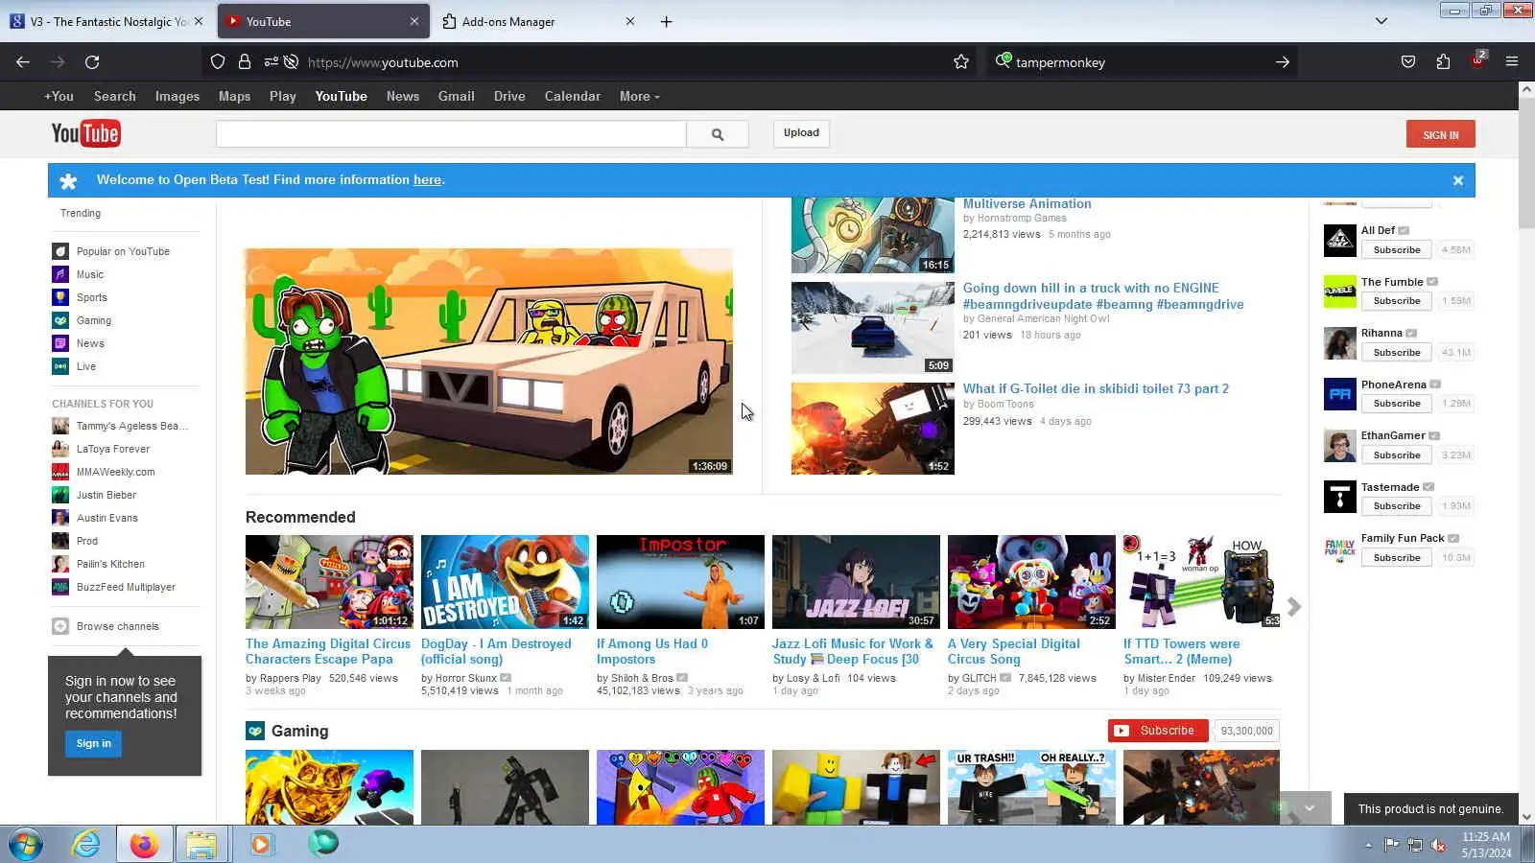Open the Jazz Lofi video thumbnail
Screen dimensions: 1535x863
coord(856,582)
